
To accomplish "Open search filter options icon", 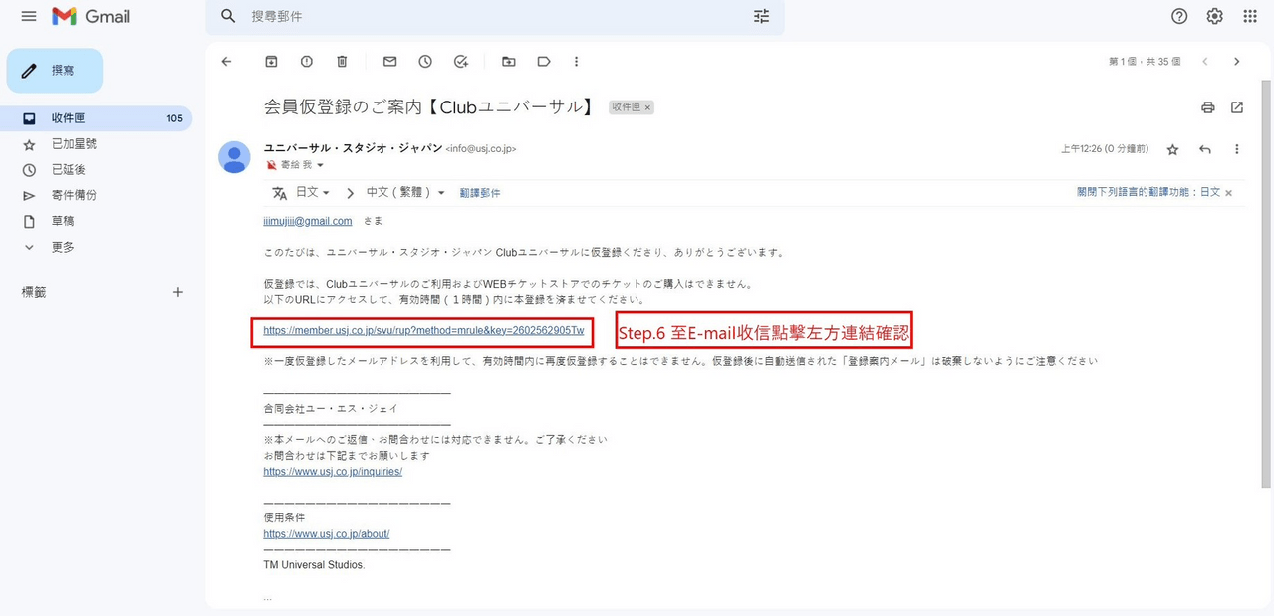I will (x=762, y=16).
